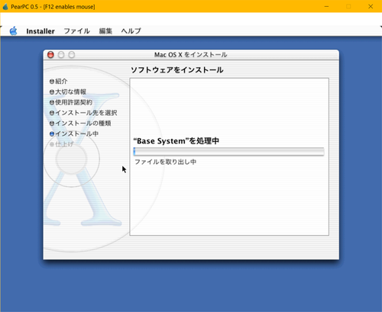This screenshot has width=382, height=312.
Task: Click the ファイルを取り出し中 status text
Action: [165, 162]
